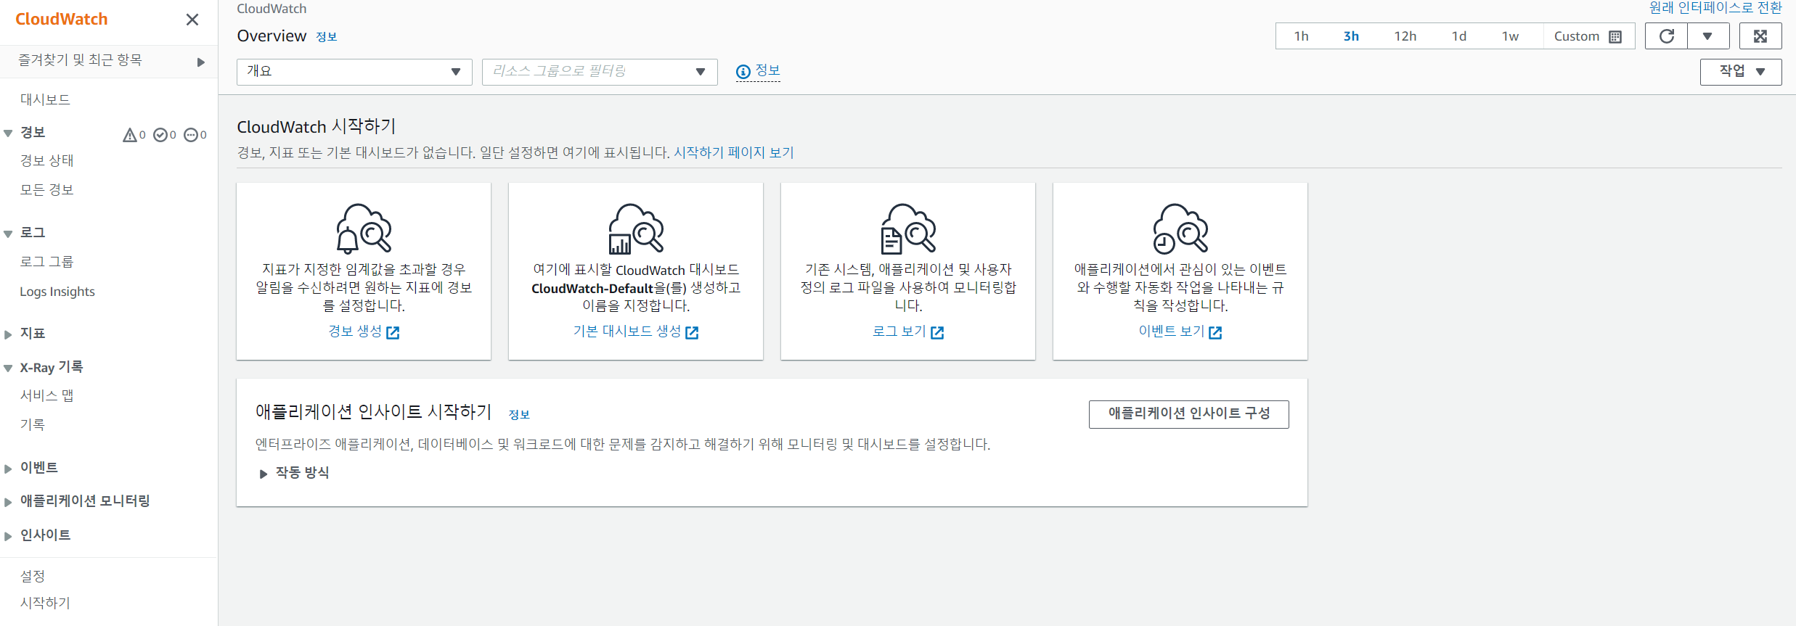Click the alarm warning triangle icon
This screenshot has height=626, width=1796.
[130, 135]
